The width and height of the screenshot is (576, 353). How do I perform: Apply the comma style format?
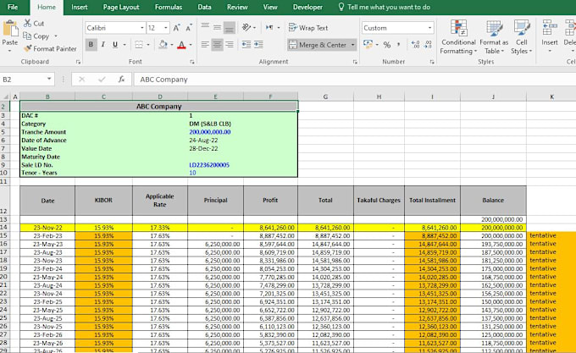coord(399,45)
